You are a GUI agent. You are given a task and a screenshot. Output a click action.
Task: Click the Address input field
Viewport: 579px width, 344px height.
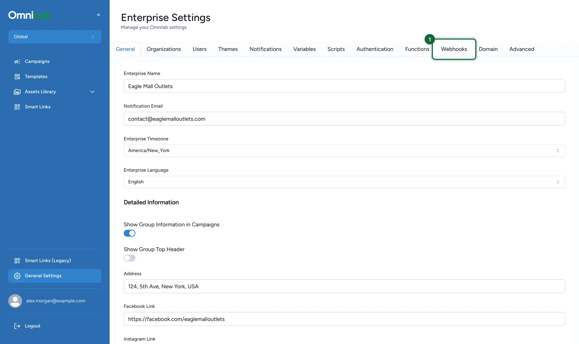[344, 286]
